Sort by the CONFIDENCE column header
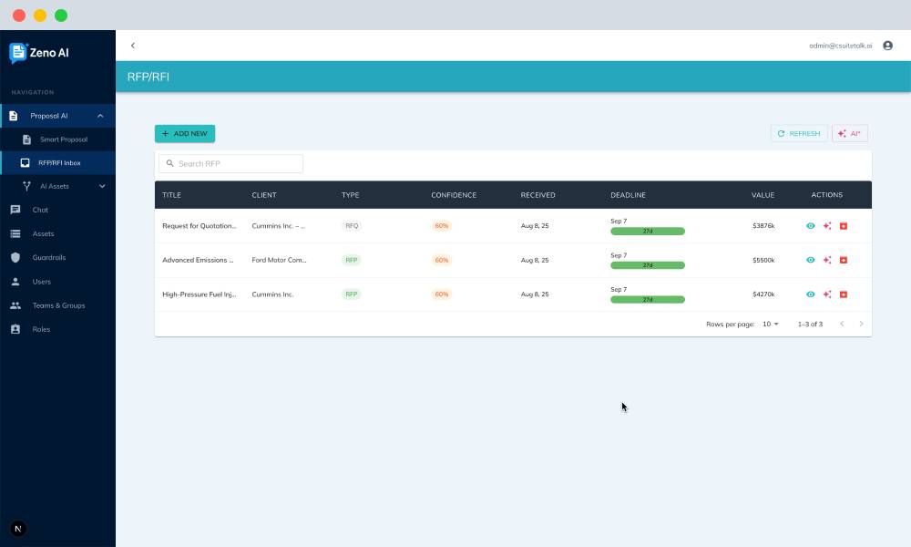 454,195
